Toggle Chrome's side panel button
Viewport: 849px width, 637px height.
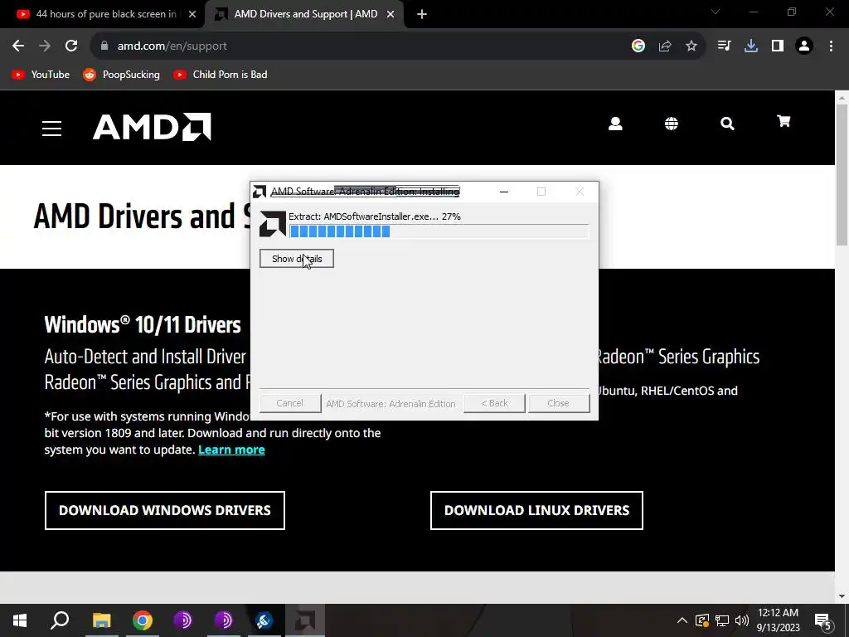click(778, 46)
